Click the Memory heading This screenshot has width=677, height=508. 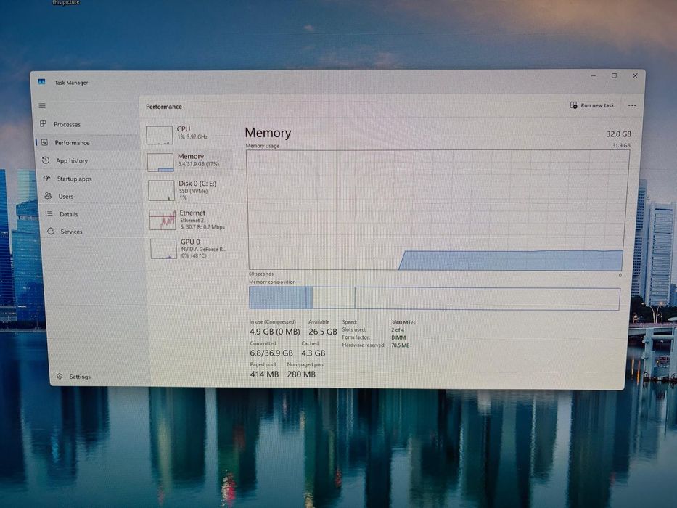click(x=268, y=133)
